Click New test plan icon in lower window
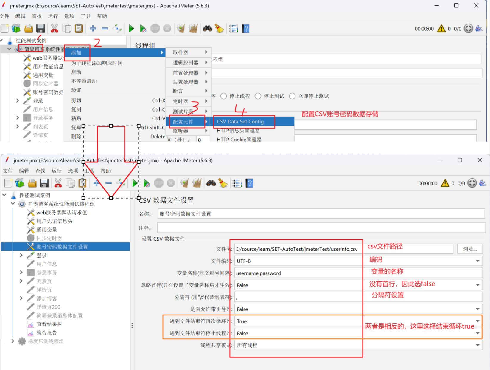This screenshot has height=370, width=490. pos(8,183)
